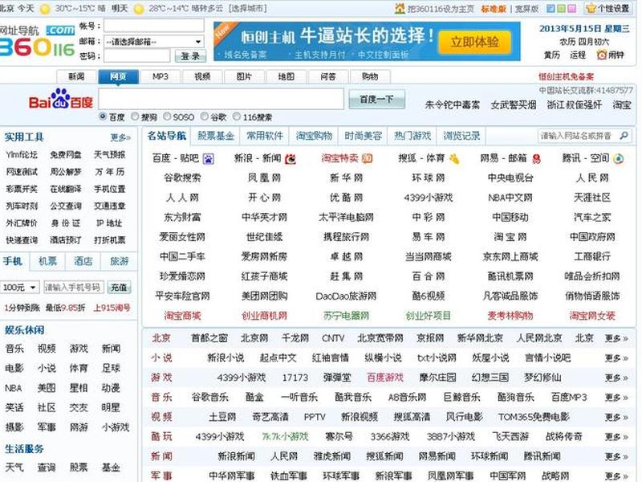Click the icon beside 淘宝特卖
642x482 pixels.
tap(367, 158)
